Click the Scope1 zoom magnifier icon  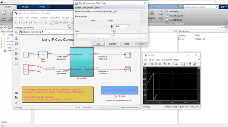[x=176, y=64]
